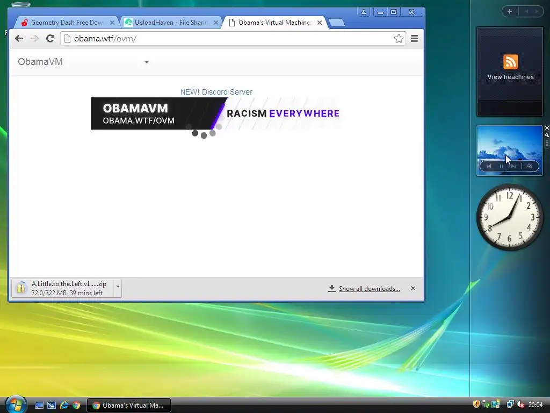
Task: Click the OBAMAVM banner image
Action: 215,113
